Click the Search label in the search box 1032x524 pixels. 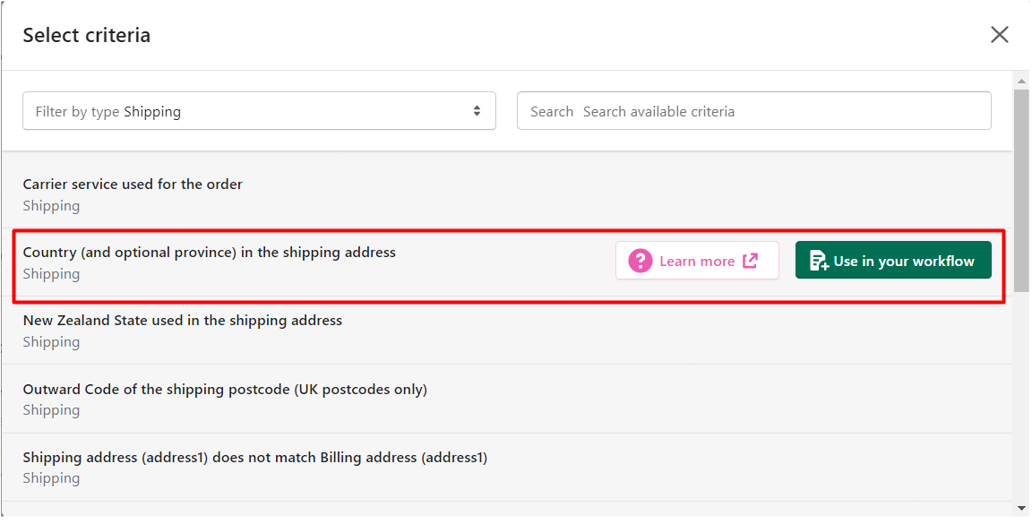[552, 112]
